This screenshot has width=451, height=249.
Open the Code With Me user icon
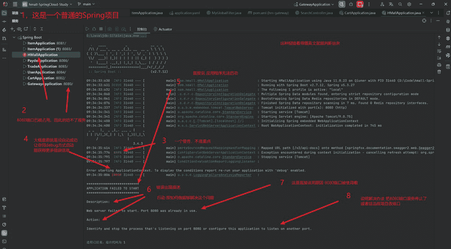[x=383, y=4]
